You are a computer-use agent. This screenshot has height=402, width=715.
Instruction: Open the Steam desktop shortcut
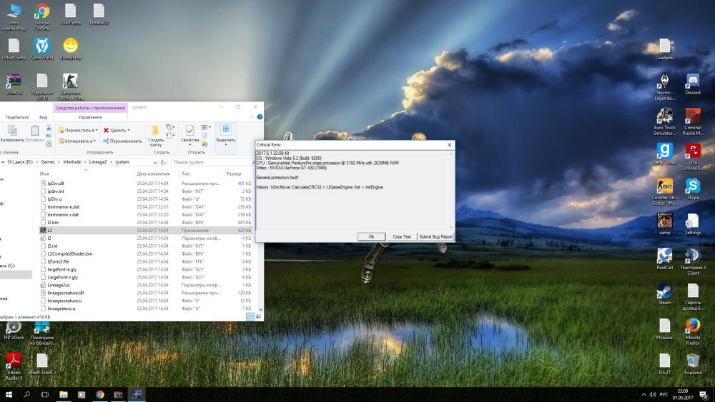(x=664, y=291)
